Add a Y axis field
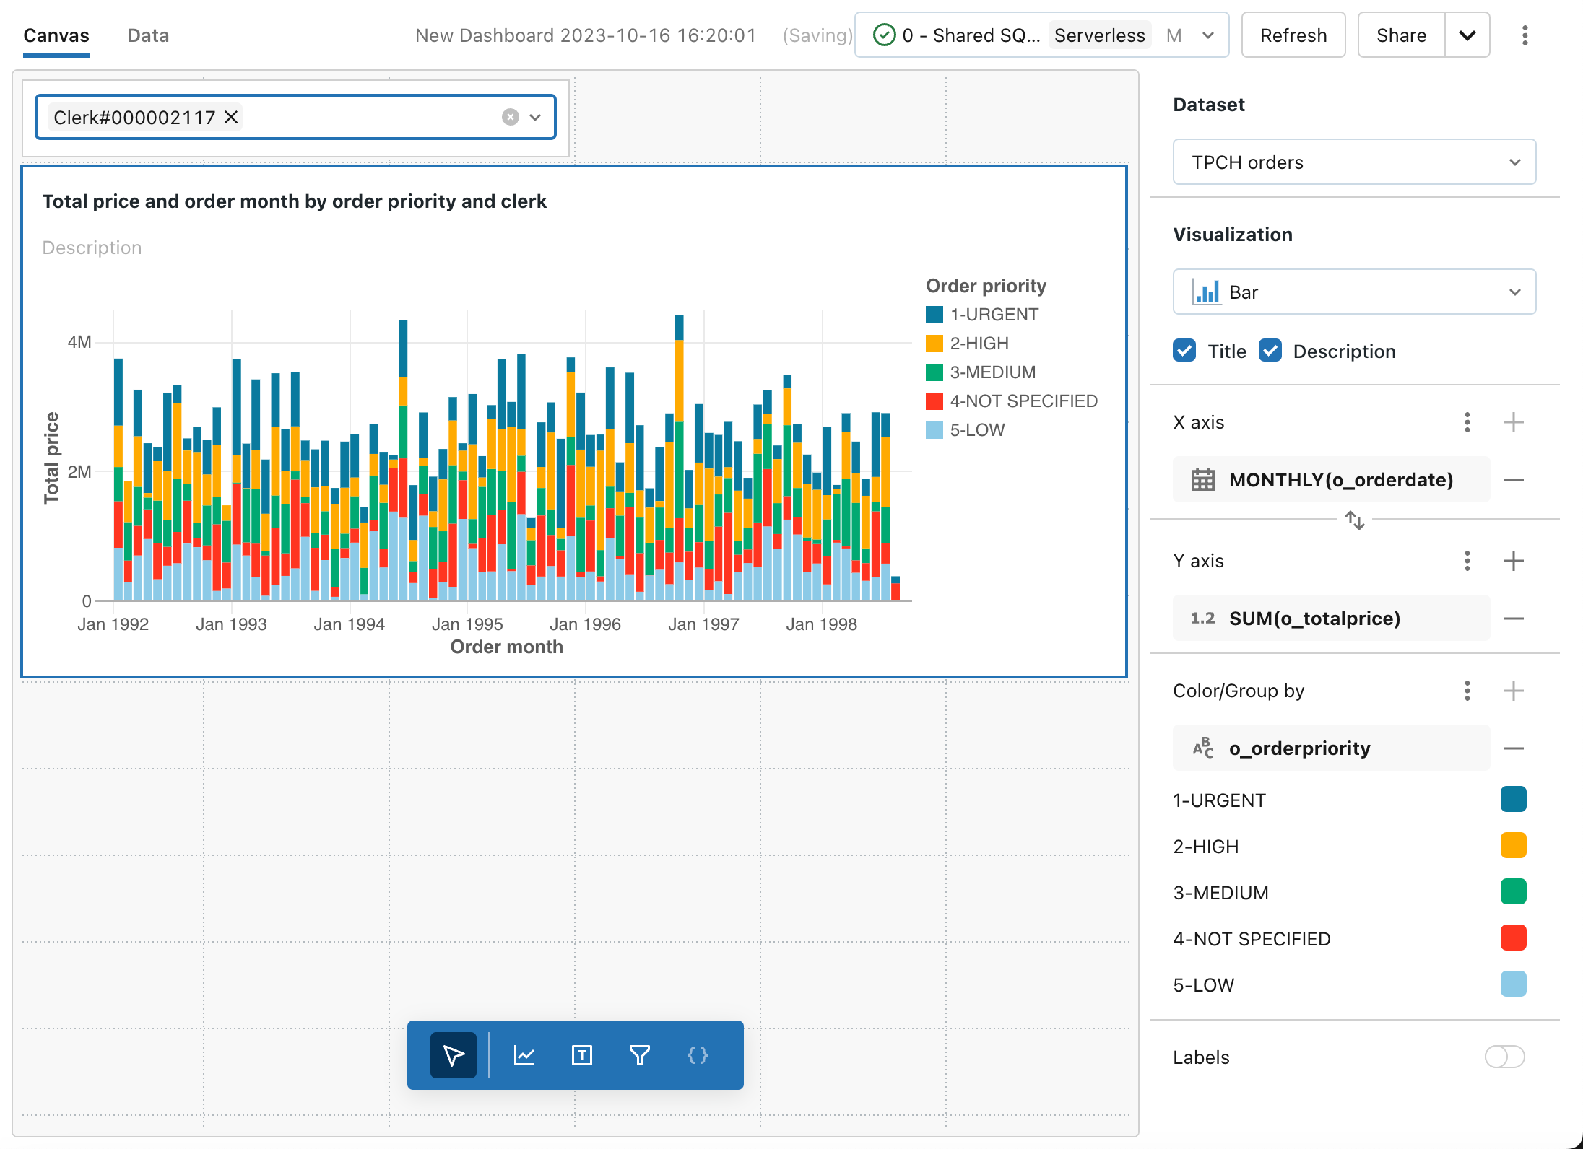The image size is (1583, 1149). (1513, 561)
